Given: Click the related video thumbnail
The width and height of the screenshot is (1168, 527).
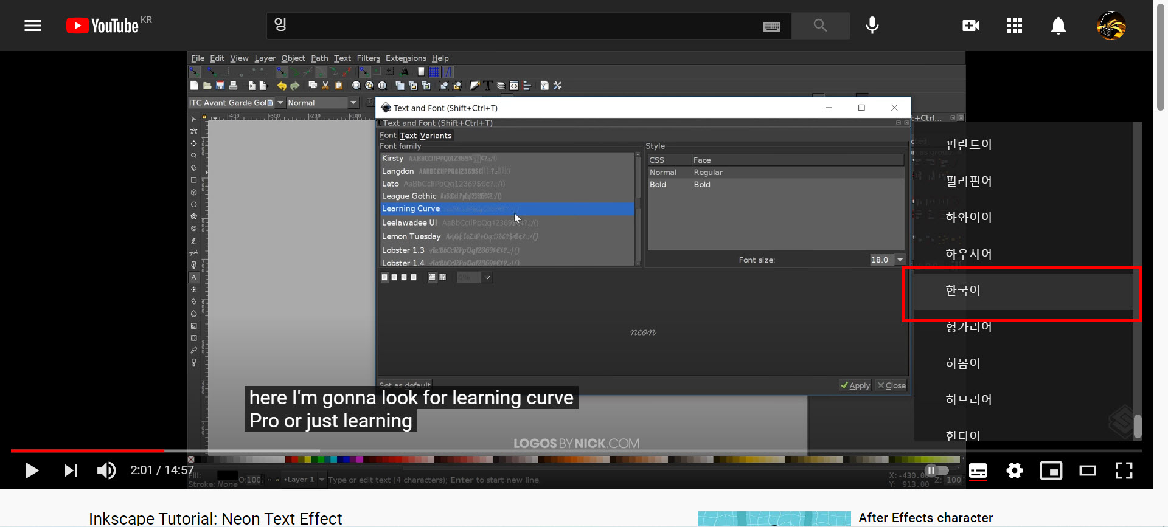Looking at the screenshot, I should point(774,518).
